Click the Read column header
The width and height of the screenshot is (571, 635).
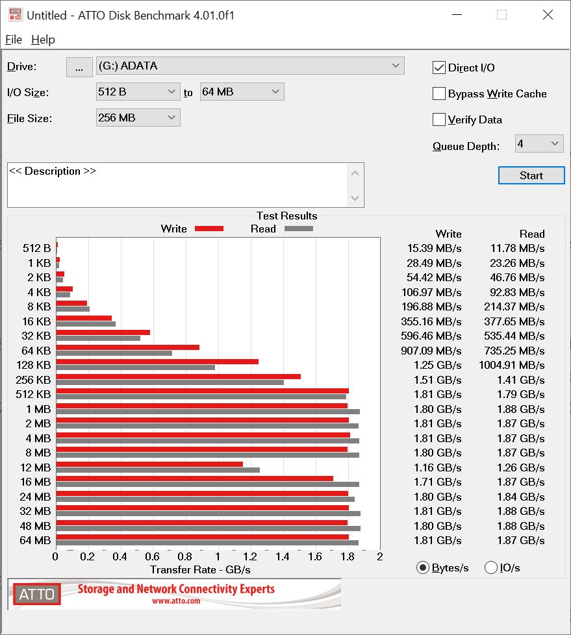(x=532, y=234)
